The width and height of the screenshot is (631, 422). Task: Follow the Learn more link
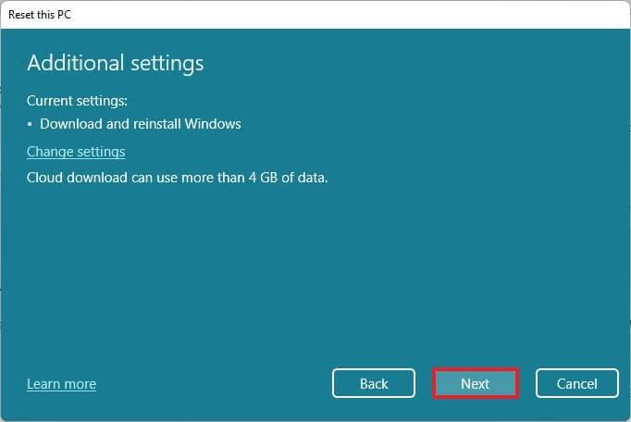tap(61, 384)
